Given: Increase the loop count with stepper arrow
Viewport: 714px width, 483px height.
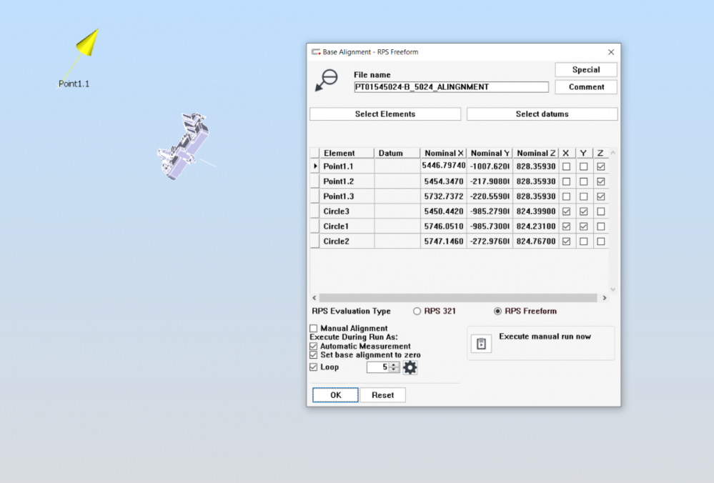Looking at the screenshot, I should 394,364.
